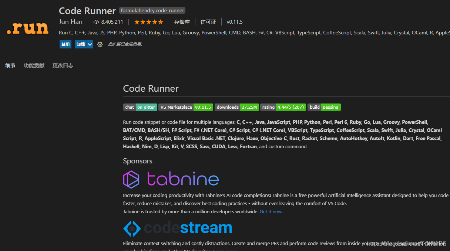Click the CodeStream sponsor logo

click(x=178, y=228)
